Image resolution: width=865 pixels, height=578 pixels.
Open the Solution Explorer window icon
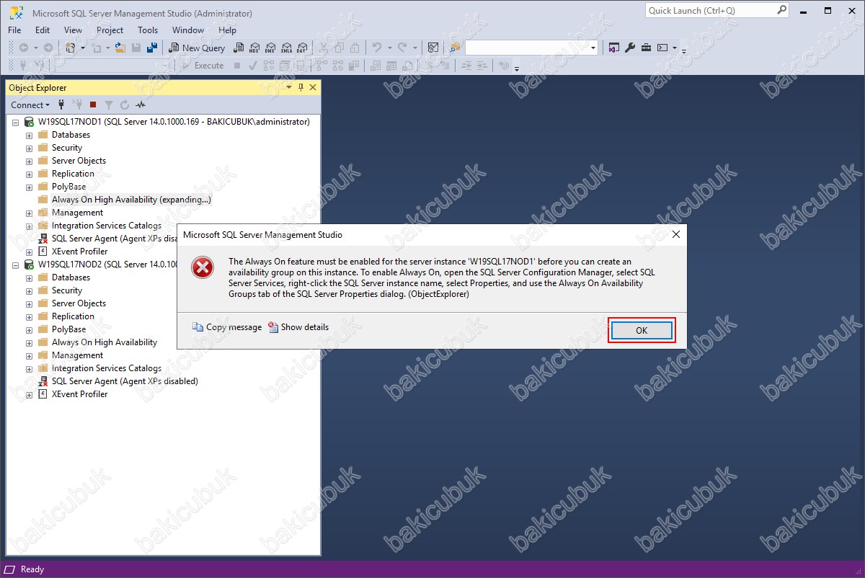coord(613,48)
